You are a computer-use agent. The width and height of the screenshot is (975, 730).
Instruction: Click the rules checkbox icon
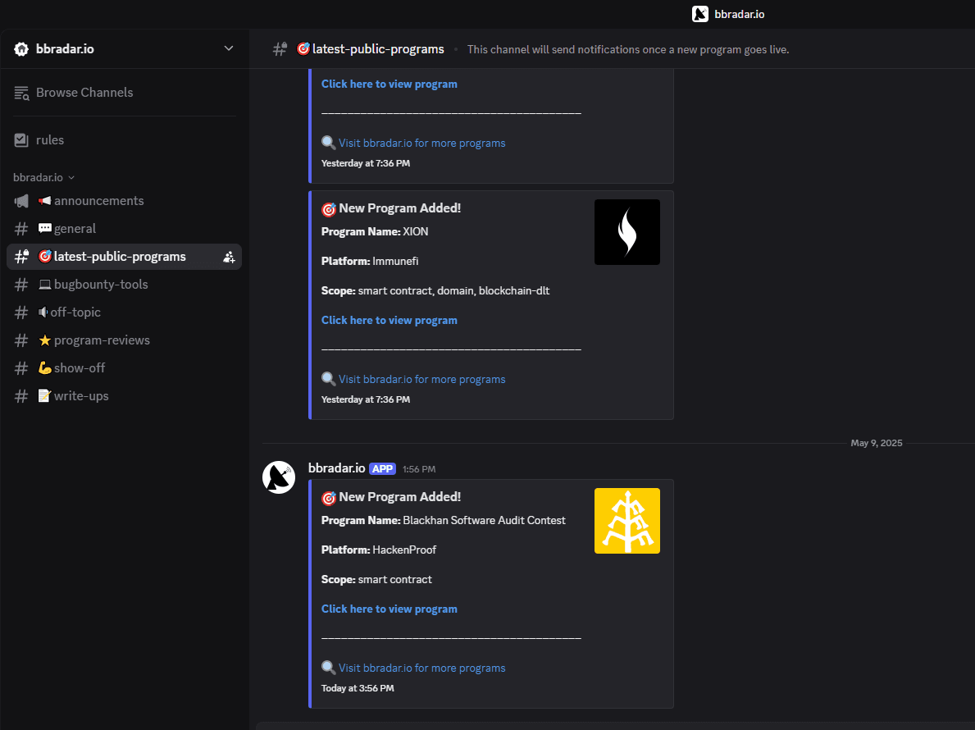(x=21, y=140)
